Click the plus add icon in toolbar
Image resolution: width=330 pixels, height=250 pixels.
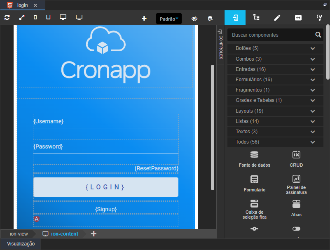[x=144, y=19]
